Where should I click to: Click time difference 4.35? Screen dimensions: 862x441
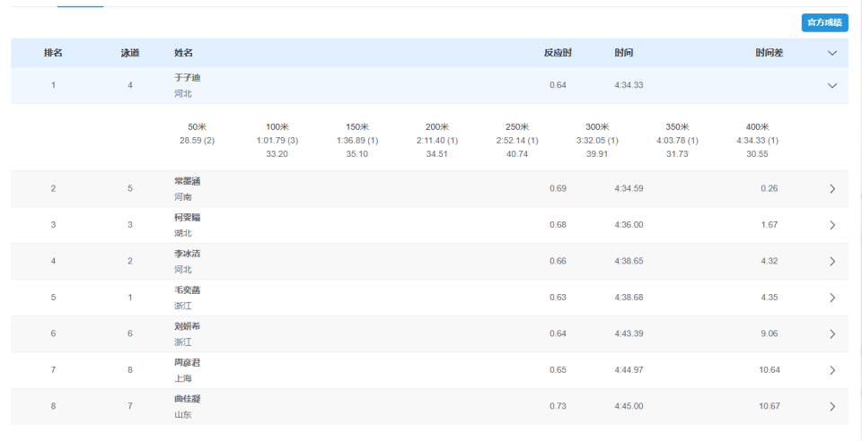pyautogui.click(x=770, y=298)
